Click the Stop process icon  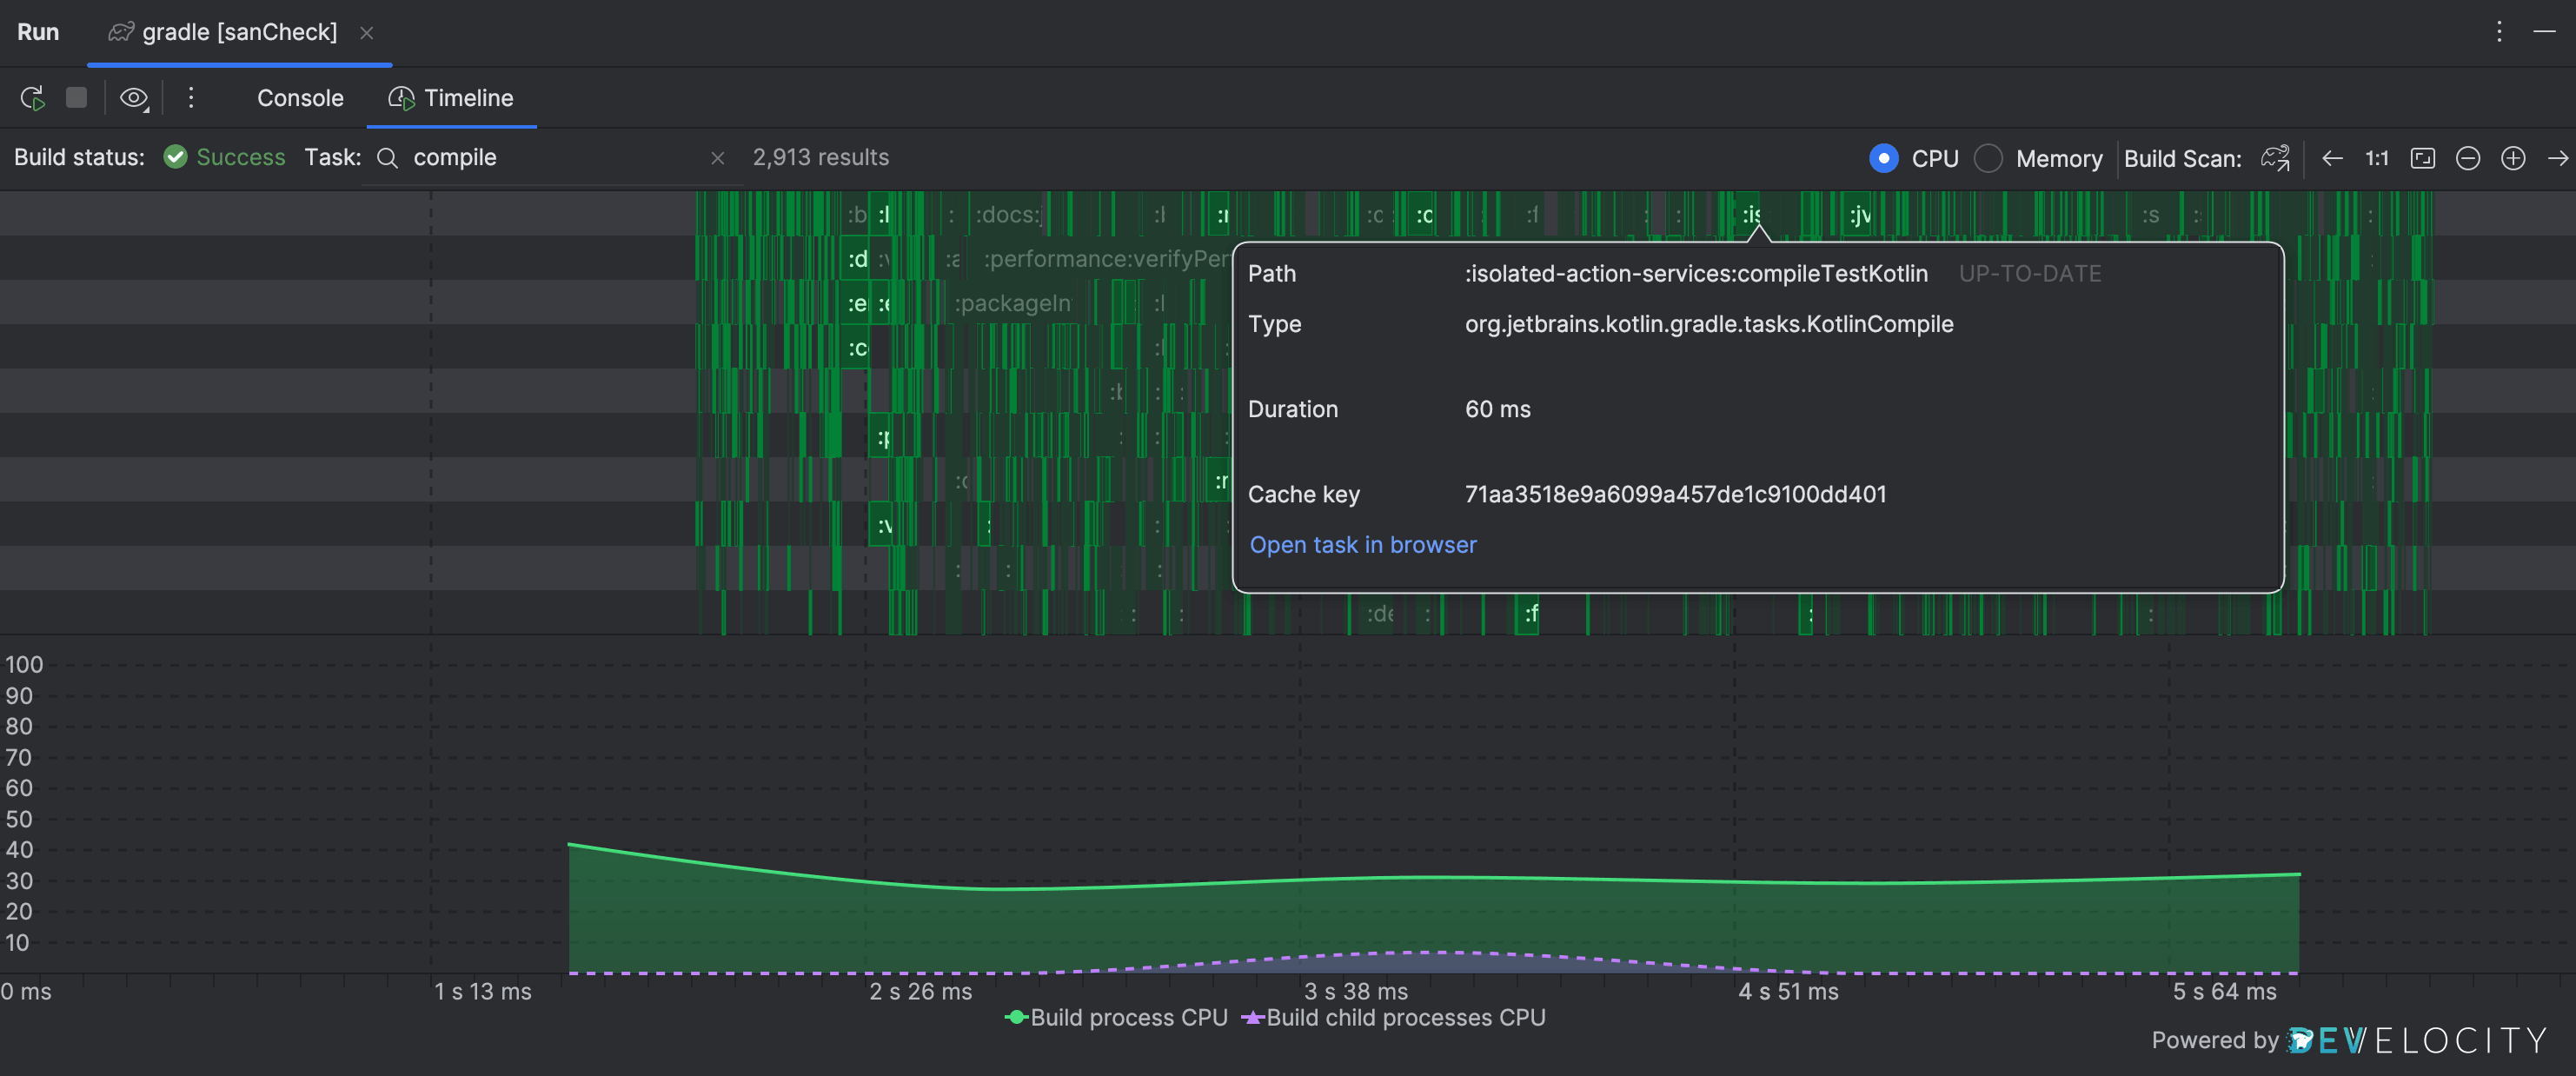coord(76,98)
